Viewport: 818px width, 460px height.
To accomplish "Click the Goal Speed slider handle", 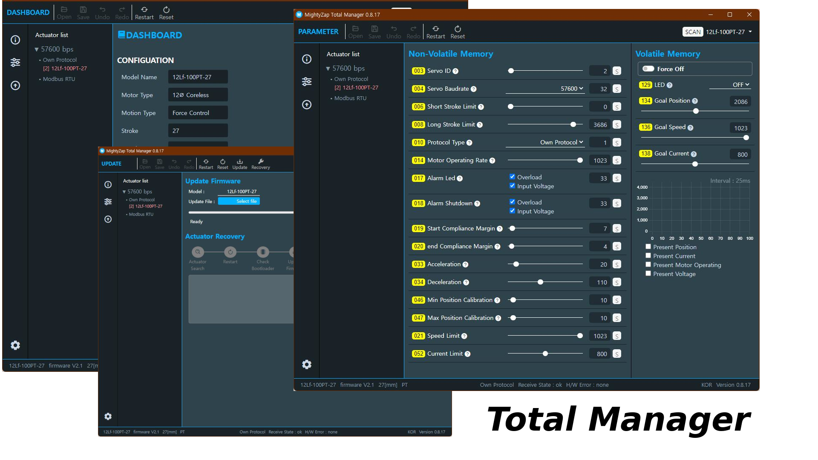I will [746, 138].
